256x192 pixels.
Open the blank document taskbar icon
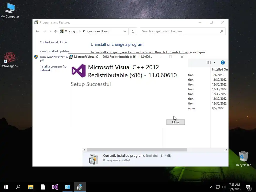coord(43,187)
